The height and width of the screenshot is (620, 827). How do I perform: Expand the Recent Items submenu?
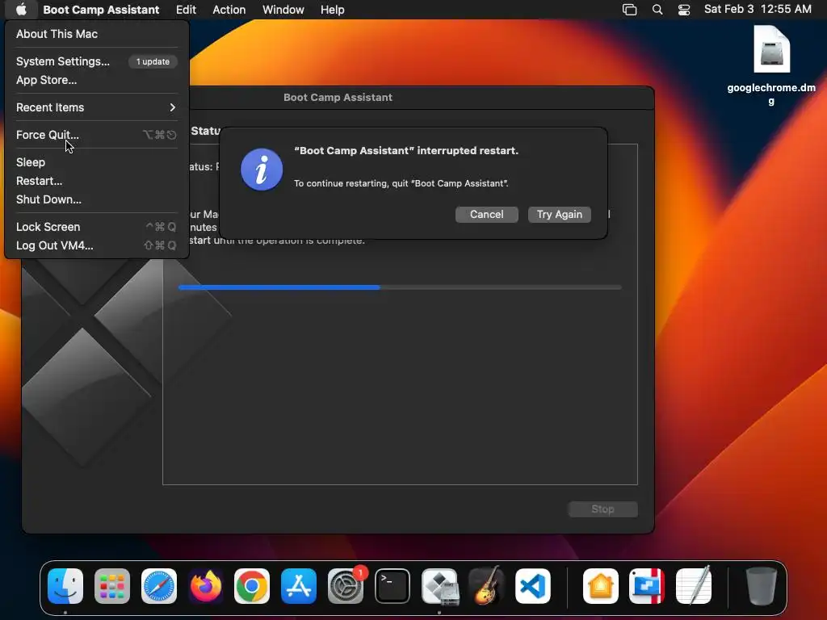point(97,107)
